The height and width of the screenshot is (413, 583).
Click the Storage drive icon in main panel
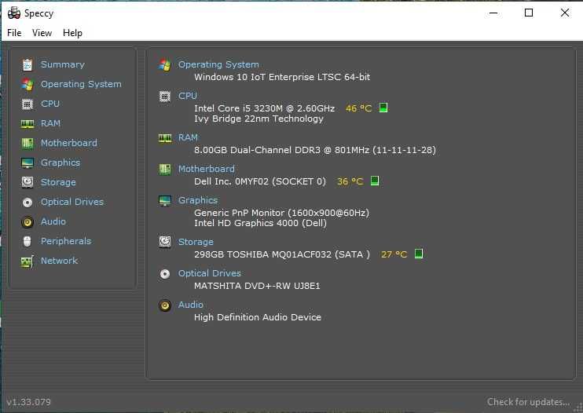tap(165, 242)
